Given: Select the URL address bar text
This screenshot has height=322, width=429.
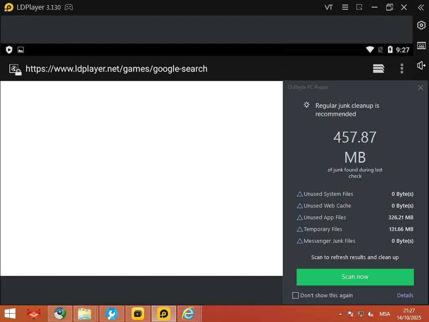Looking at the screenshot, I should (116, 69).
